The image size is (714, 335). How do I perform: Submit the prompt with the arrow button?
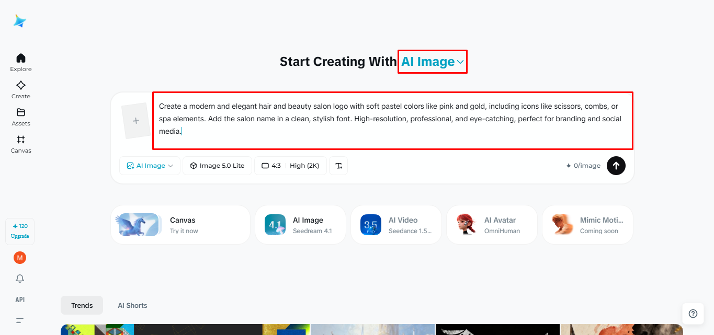coord(616,166)
